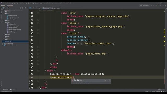Viewport: 167px width, 94px height.
Task: Collapse the demo_07 project root
Action: [3, 10]
